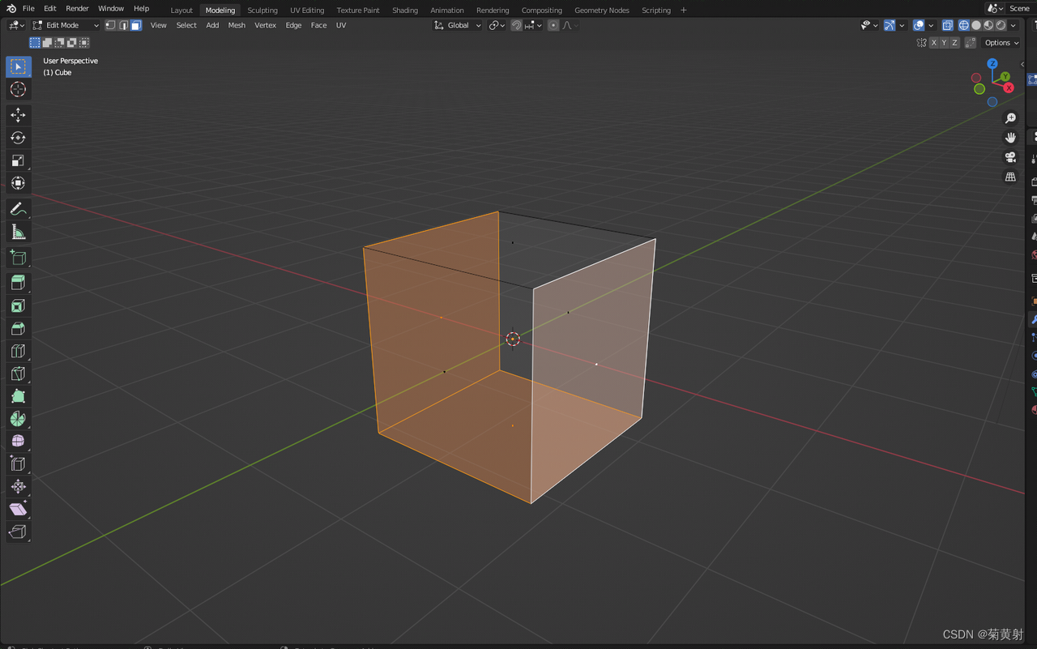The width and height of the screenshot is (1037, 649).
Task: Open the Geometry Nodes tab
Action: click(602, 11)
